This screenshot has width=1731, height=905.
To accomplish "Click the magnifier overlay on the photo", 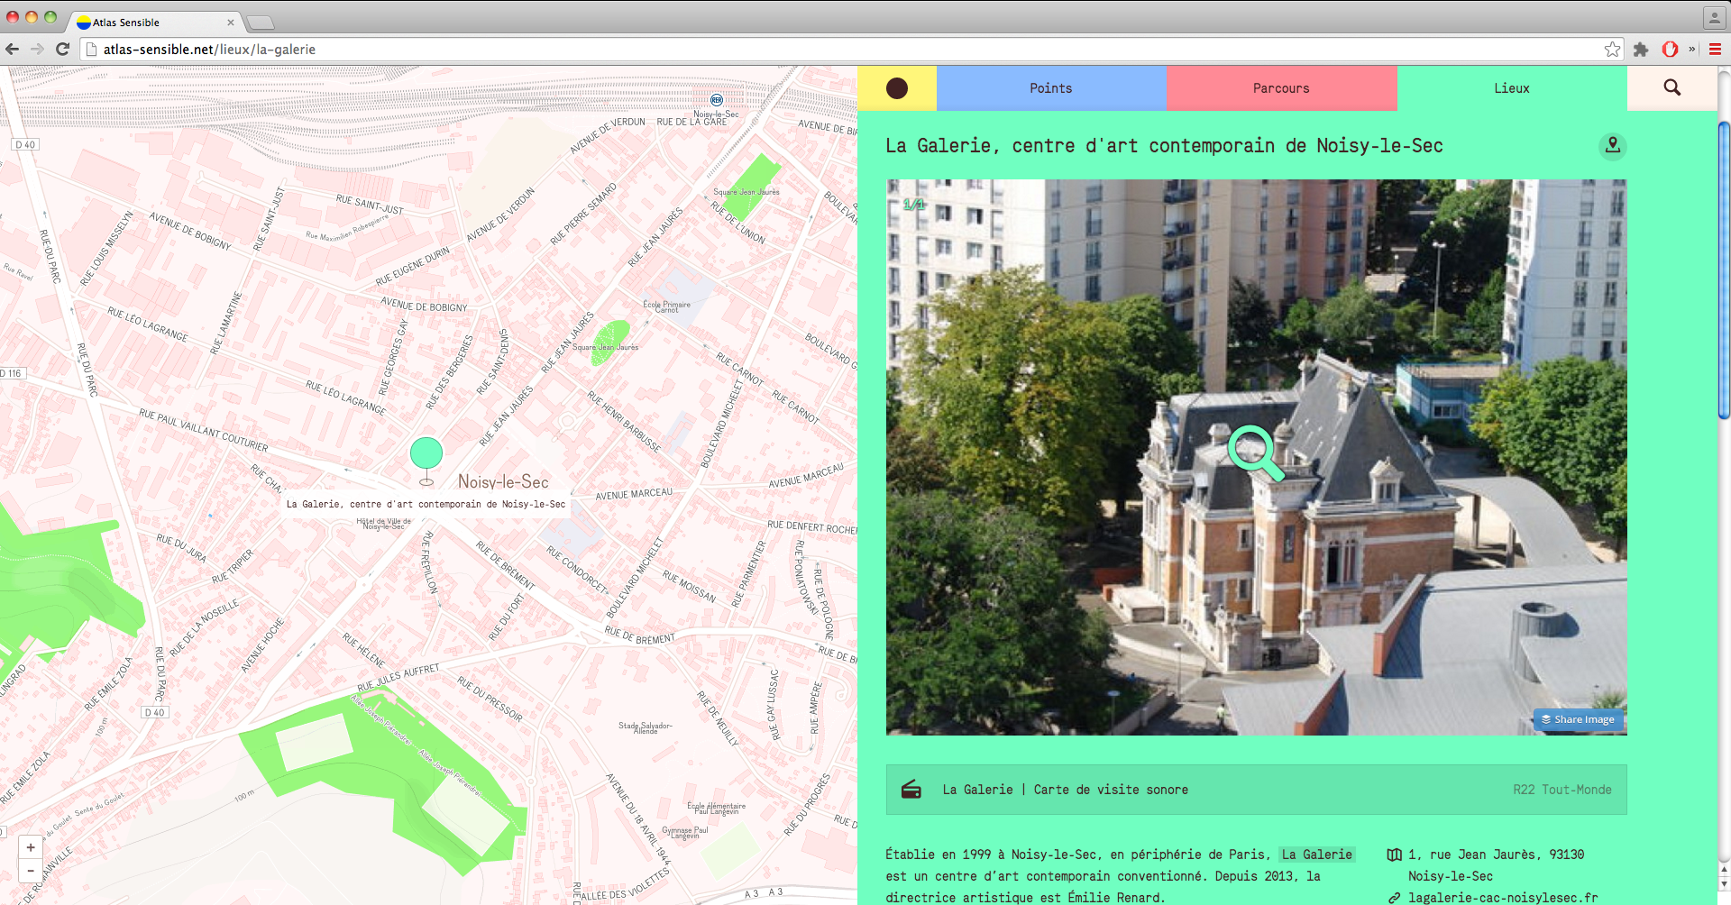I will (x=1255, y=452).
